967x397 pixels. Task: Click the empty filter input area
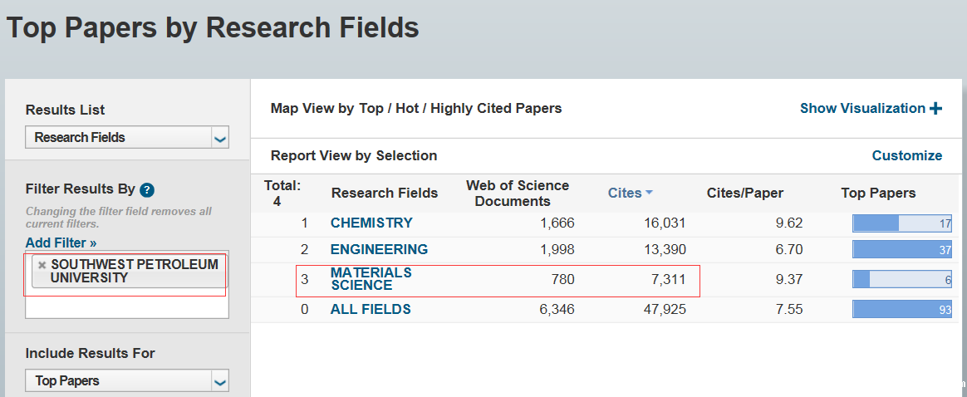(126, 306)
